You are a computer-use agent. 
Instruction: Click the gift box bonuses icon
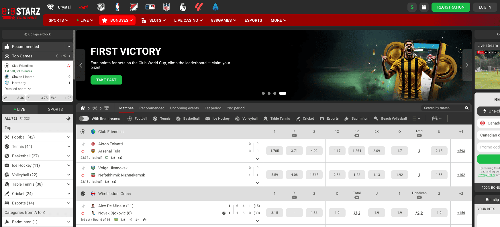(424, 7)
